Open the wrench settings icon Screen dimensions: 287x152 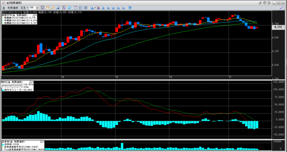coord(281,8)
